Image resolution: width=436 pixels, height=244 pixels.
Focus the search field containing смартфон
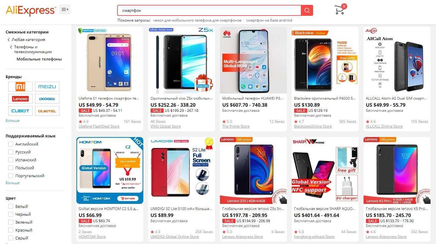tap(209, 10)
